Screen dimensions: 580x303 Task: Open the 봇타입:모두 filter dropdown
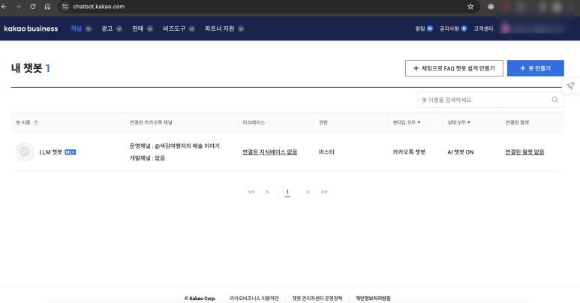tap(407, 122)
